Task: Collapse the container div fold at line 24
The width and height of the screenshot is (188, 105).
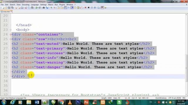Action: (11, 34)
